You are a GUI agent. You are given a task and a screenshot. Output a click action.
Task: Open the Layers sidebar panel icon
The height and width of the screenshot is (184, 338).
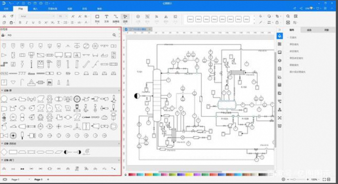click(280, 60)
